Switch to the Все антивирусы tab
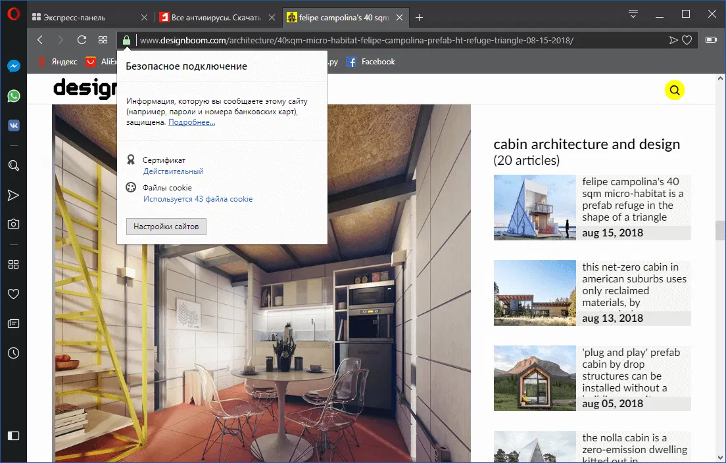Image resolution: width=726 pixels, height=463 pixels. pyautogui.click(x=216, y=18)
